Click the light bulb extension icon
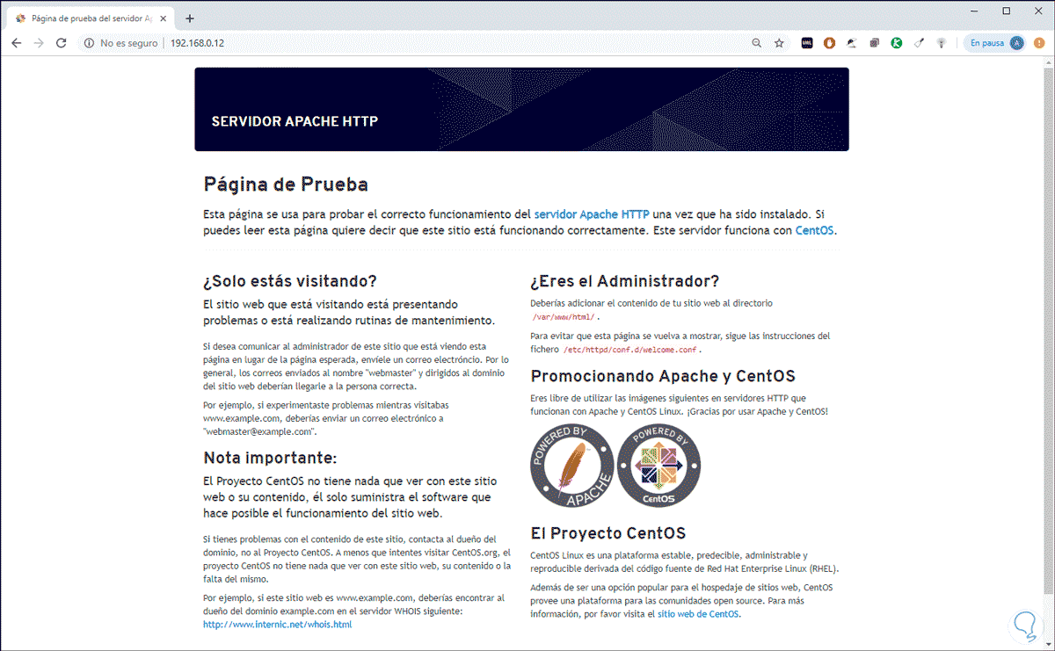Viewport: 1055px width, 651px height. 941,43
